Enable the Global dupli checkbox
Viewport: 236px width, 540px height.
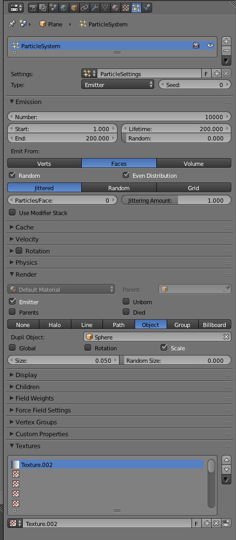[12, 348]
